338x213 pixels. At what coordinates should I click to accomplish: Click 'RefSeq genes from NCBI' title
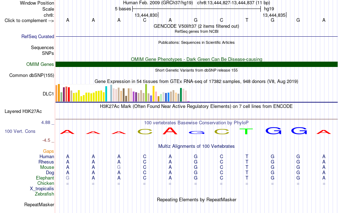tap(196, 31)
